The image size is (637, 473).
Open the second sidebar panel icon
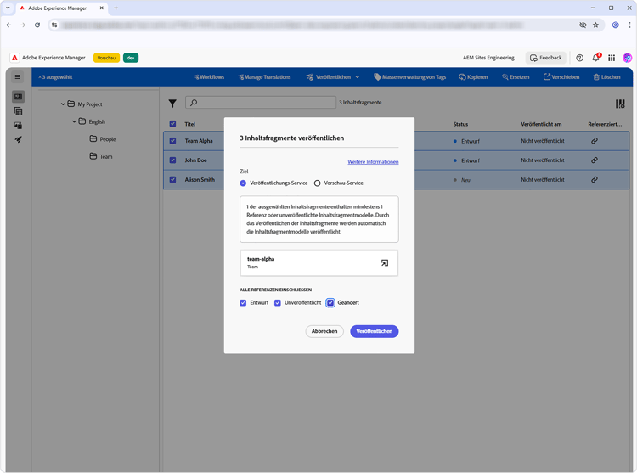[18, 111]
